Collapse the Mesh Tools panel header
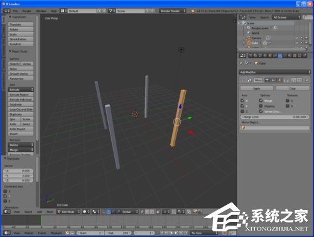This screenshot has width=314, height=237. coord(18,52)
